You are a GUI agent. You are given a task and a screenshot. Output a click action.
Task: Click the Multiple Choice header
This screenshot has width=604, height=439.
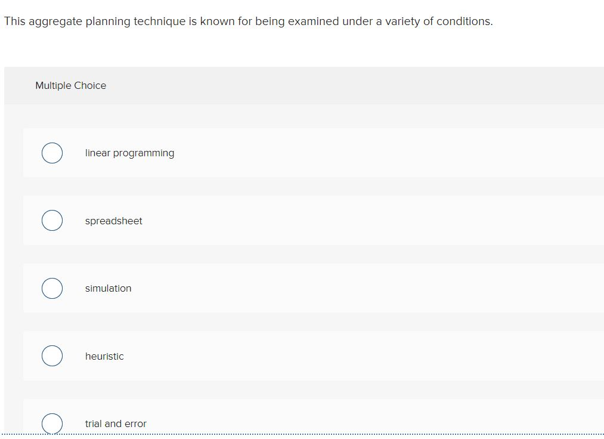coord(70,85)
